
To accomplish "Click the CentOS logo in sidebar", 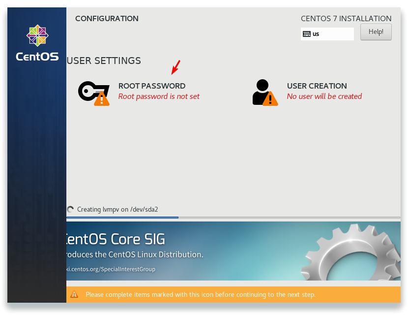I will pyautogui.click(x=37, y=43).
